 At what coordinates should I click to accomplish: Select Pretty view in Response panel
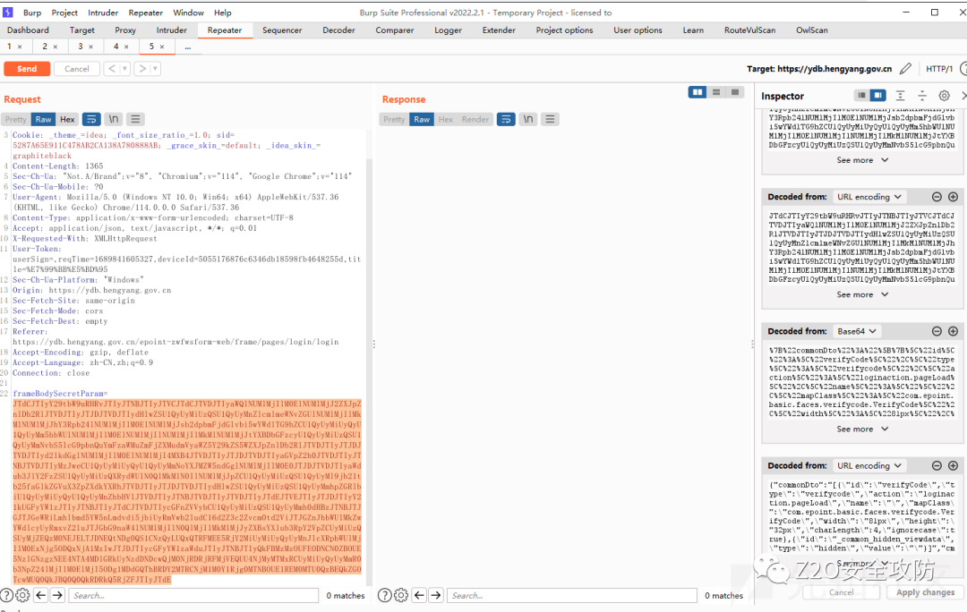coord(394,120)
